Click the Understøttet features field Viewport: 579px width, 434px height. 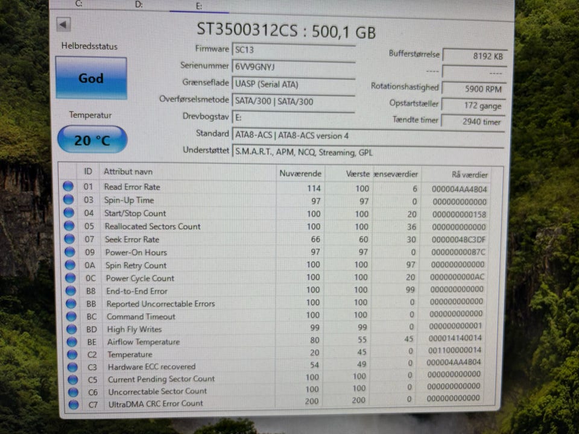pos(368,152)
